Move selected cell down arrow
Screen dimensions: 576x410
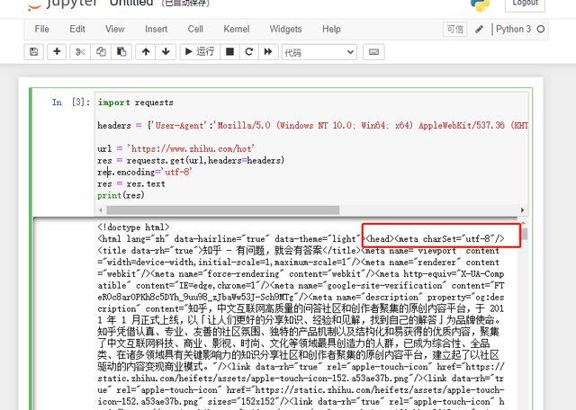(166, 52)
